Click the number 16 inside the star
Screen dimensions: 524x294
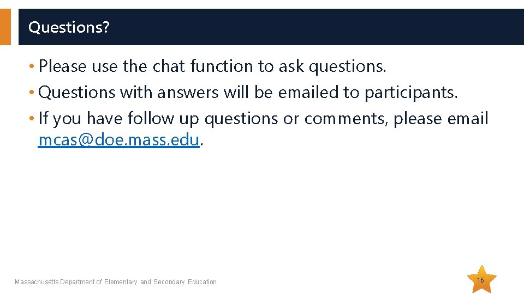[x=480, y=280]
